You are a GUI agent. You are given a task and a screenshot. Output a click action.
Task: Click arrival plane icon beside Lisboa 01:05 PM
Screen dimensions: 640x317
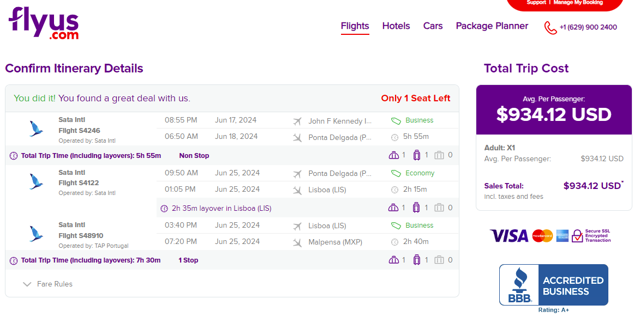[x=297, y=190]
